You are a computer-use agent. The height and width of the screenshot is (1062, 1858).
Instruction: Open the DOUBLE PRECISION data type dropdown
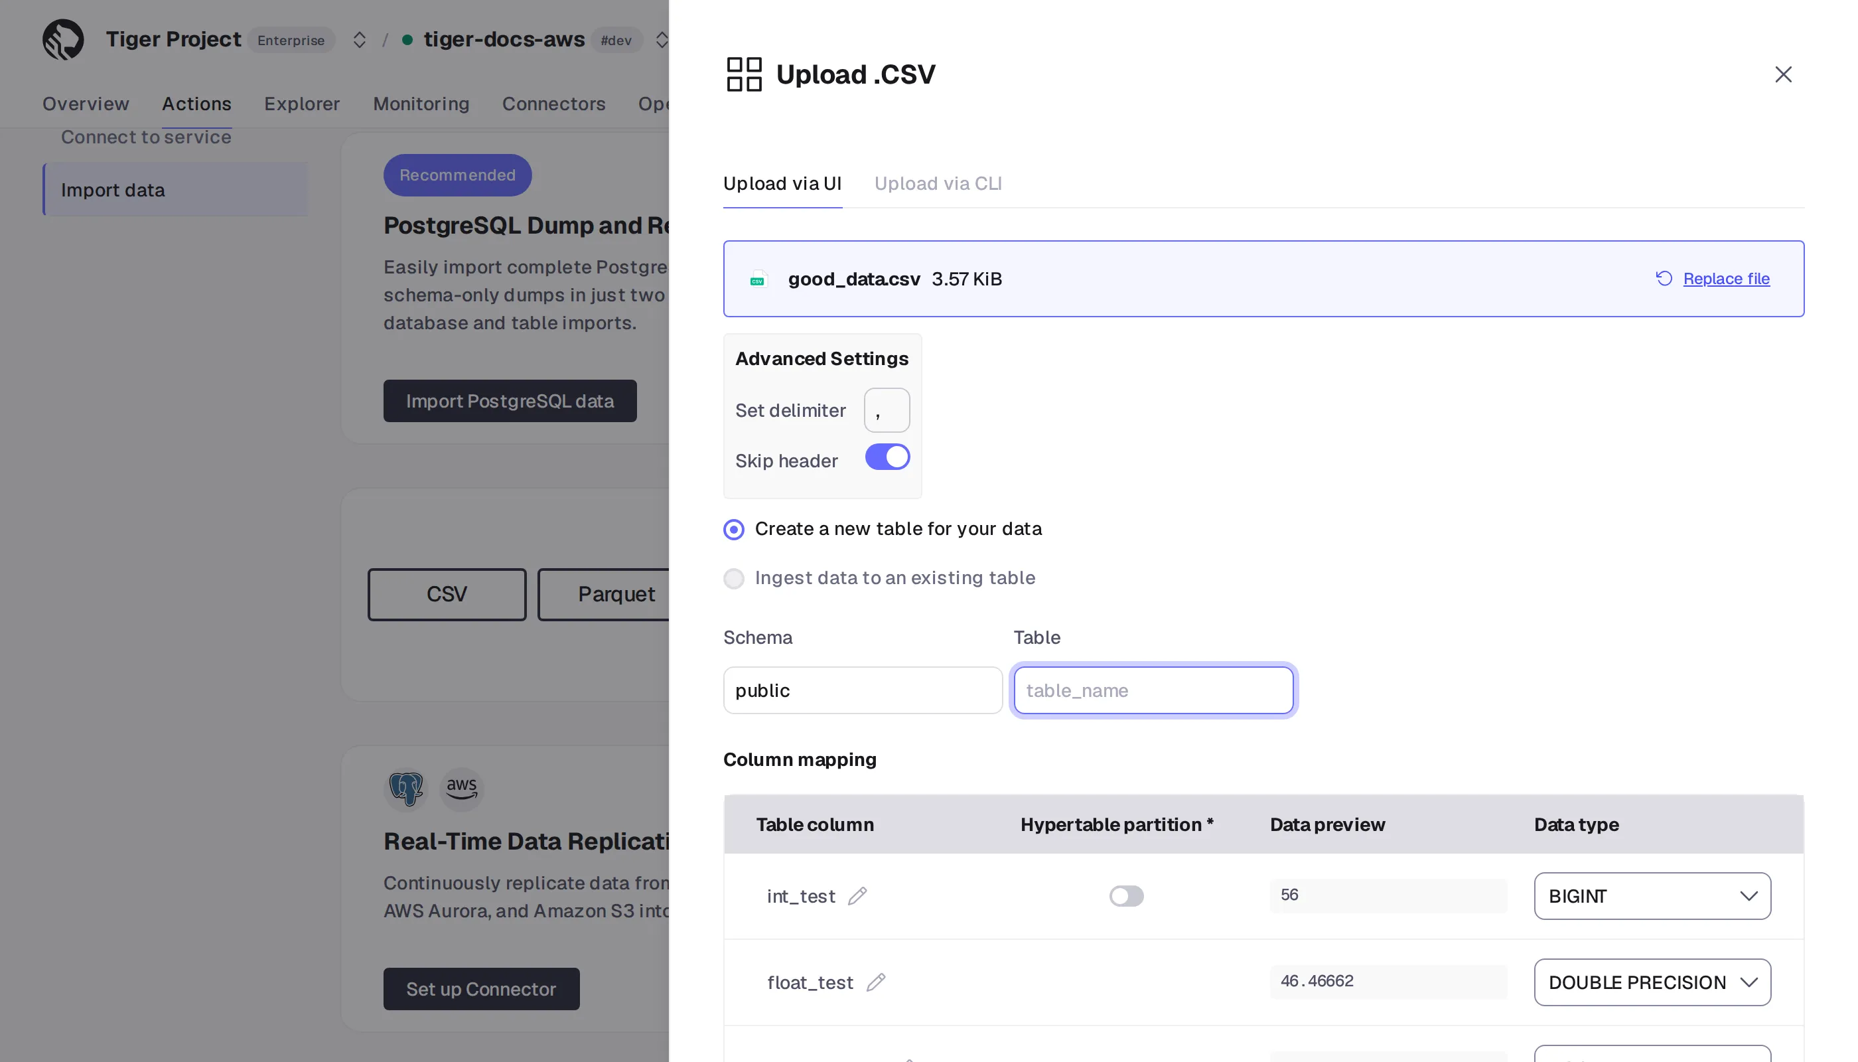tap(1652, 982)
